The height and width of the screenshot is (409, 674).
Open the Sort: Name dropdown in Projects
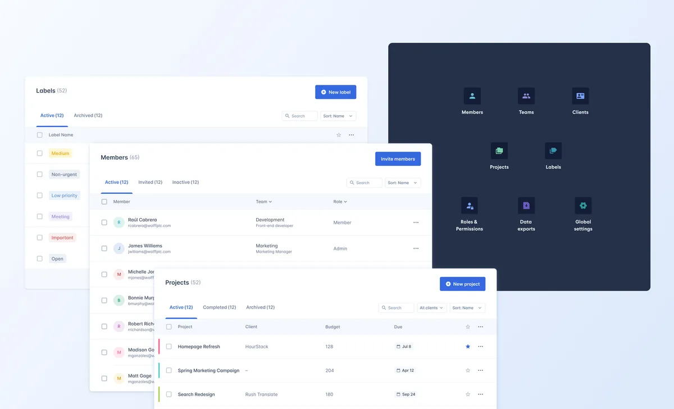pos(467,307)
